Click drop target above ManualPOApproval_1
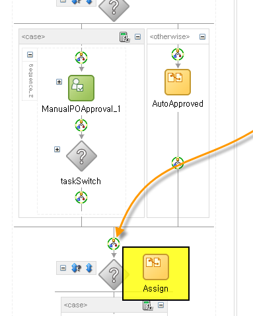The height and width of the screenshot is (316, 253). click(x=81, y=58)
